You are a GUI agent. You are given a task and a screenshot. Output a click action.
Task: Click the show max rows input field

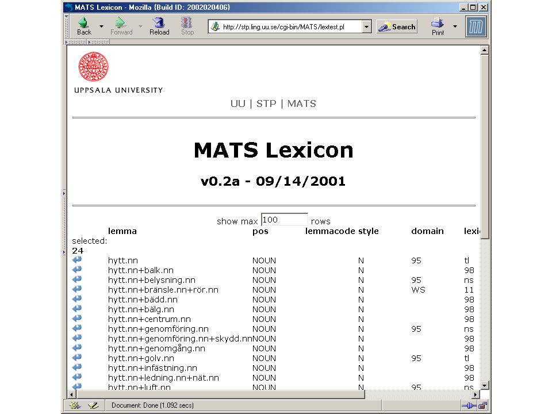pos(285,220)
